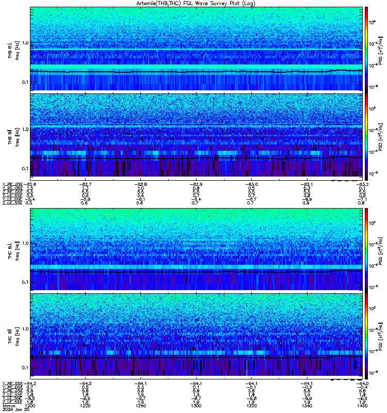
Task: Click the 'hhmm' time axis label
Action: tap(8, 406)
